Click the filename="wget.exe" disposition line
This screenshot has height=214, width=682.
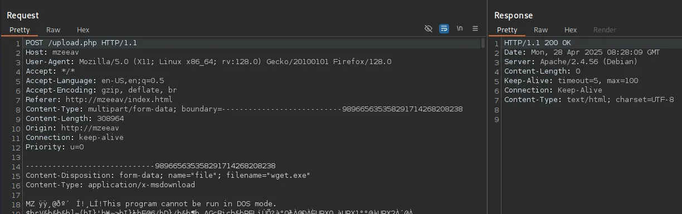click(168, 176)
